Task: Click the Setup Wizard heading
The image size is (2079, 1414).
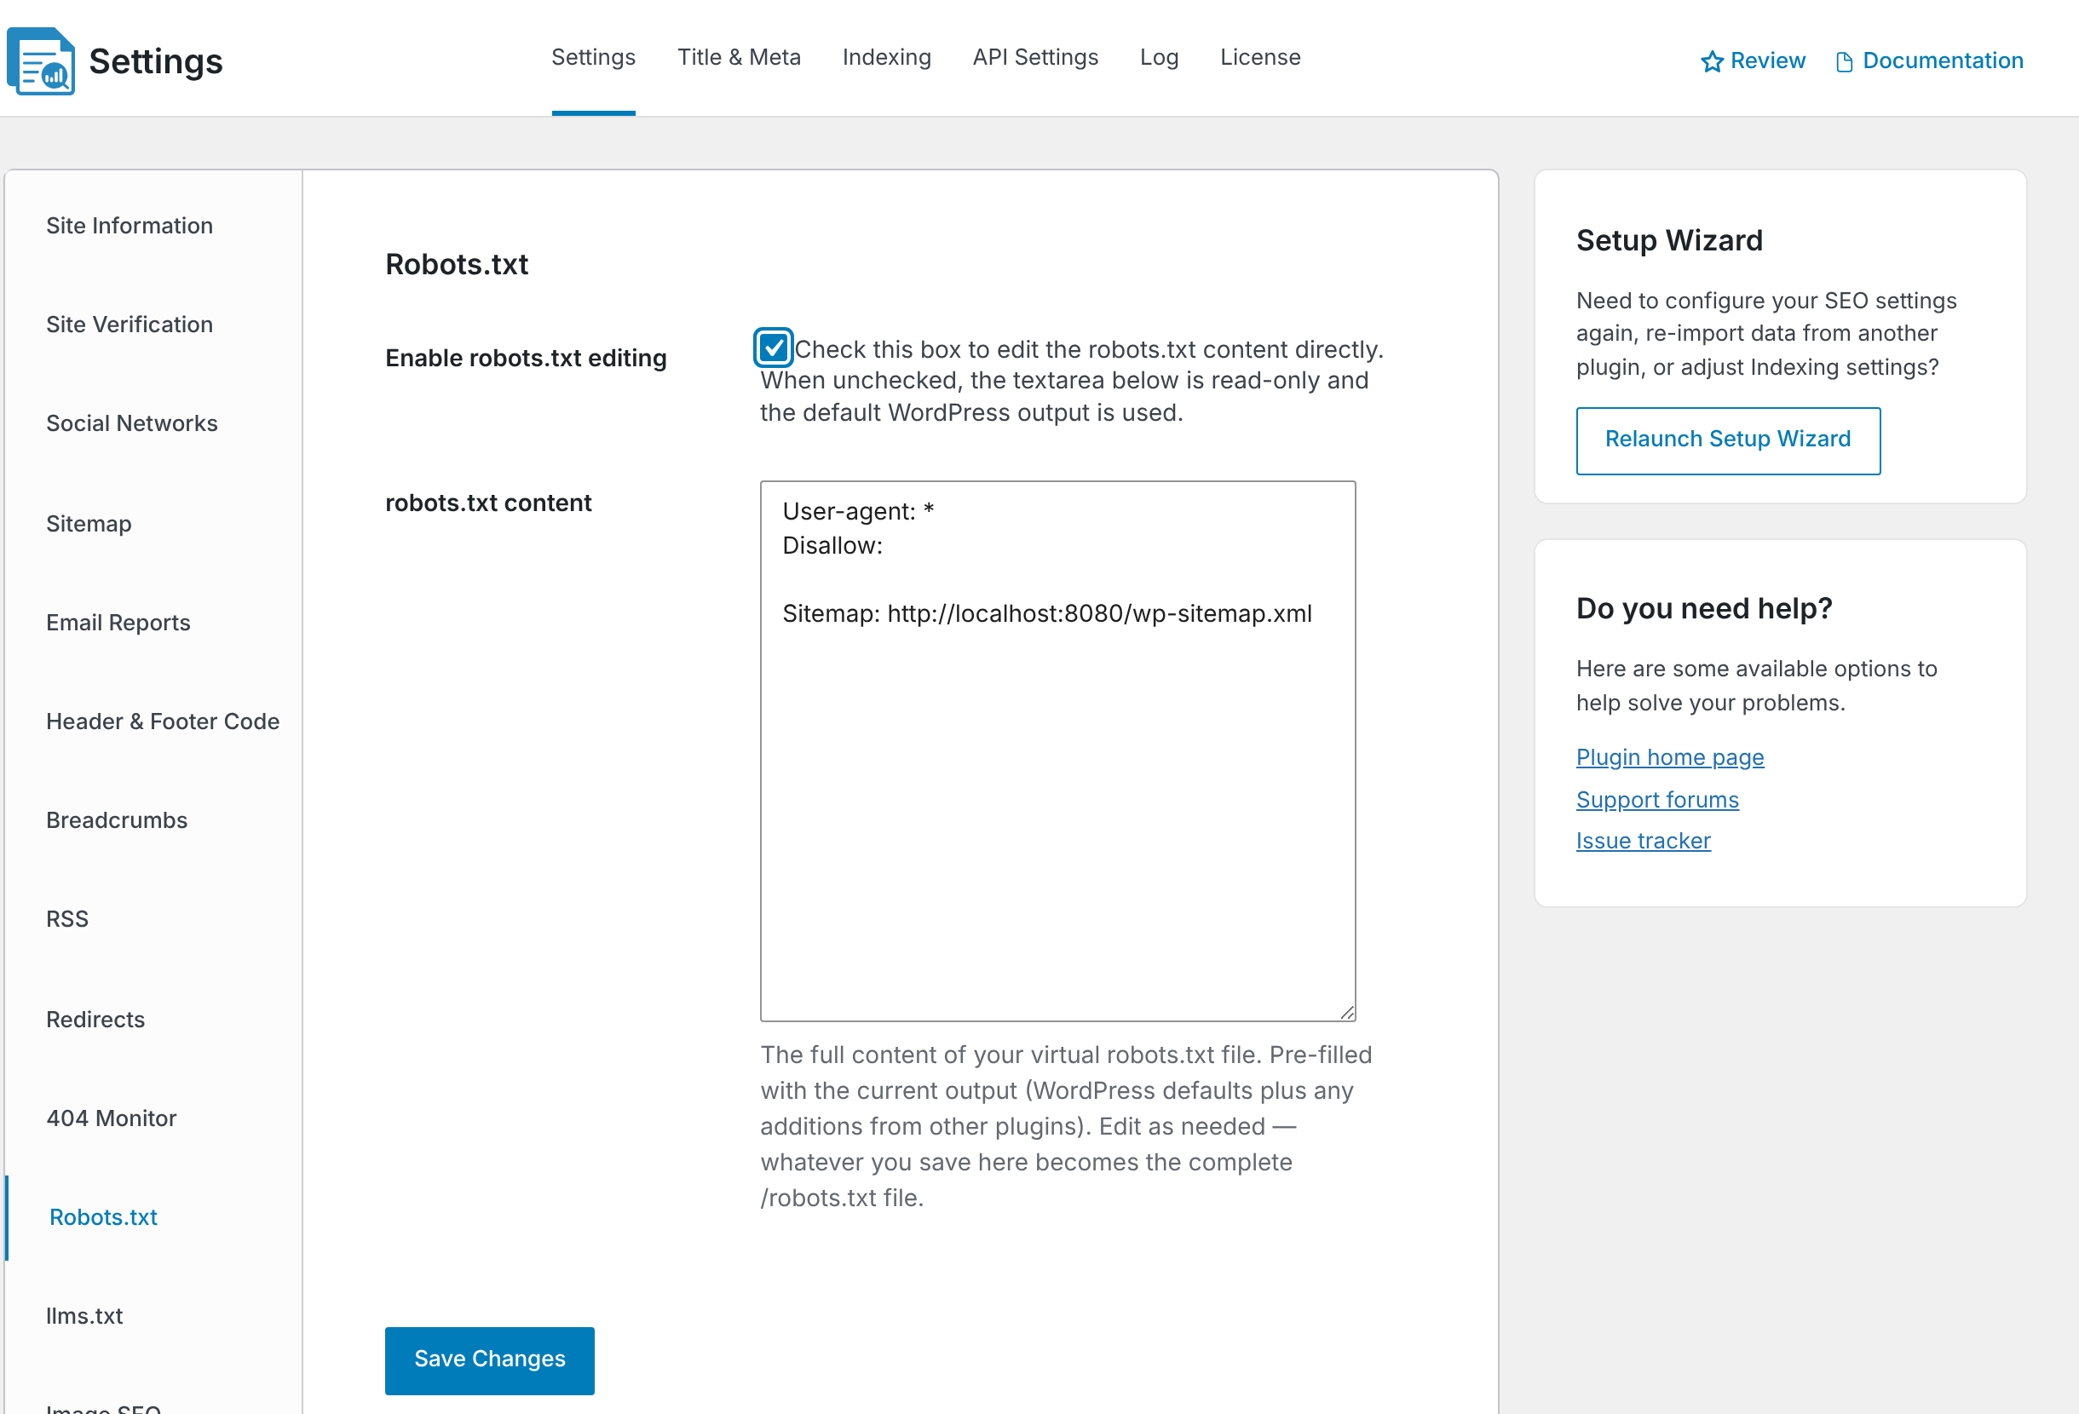Action: click(1668, 240)
